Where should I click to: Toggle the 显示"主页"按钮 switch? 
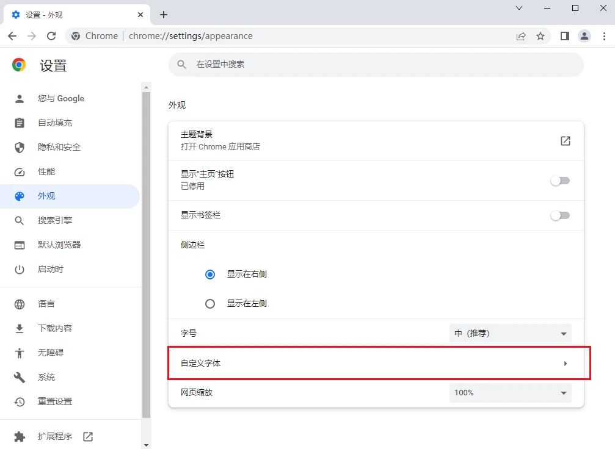coord(560,181)
